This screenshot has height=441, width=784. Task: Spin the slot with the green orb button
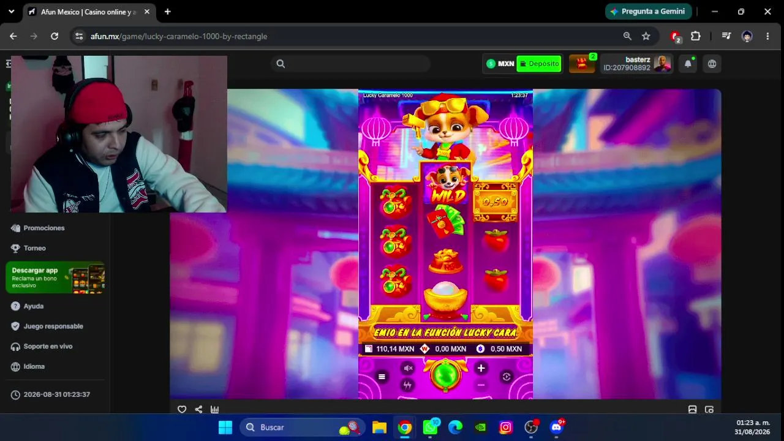445,375
